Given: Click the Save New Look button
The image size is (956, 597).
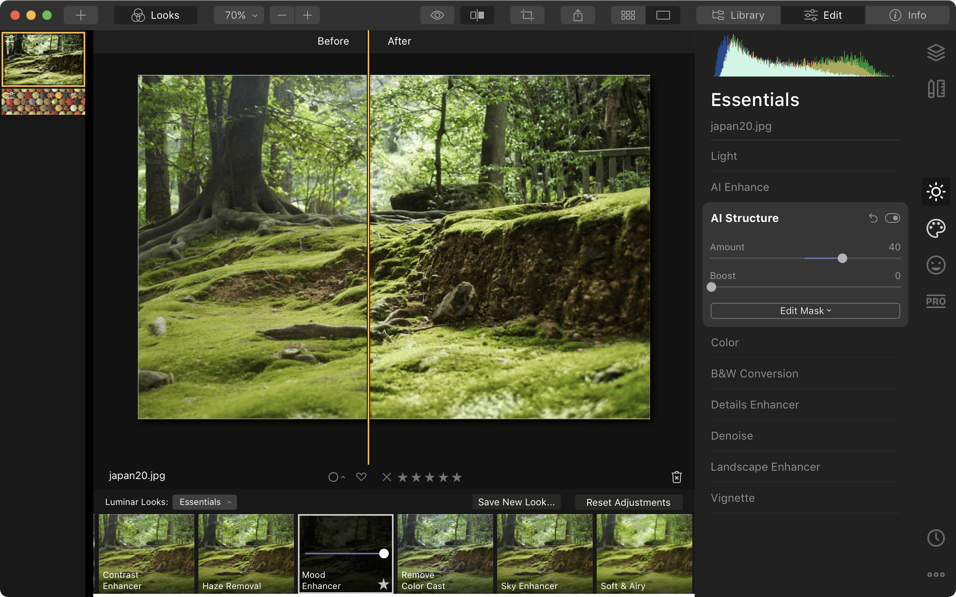Looking at the screenshot, I should tap(517, 502).
